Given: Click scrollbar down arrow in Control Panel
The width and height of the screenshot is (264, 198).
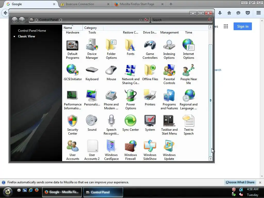Looking at the screenshot, I should [210, 159].
